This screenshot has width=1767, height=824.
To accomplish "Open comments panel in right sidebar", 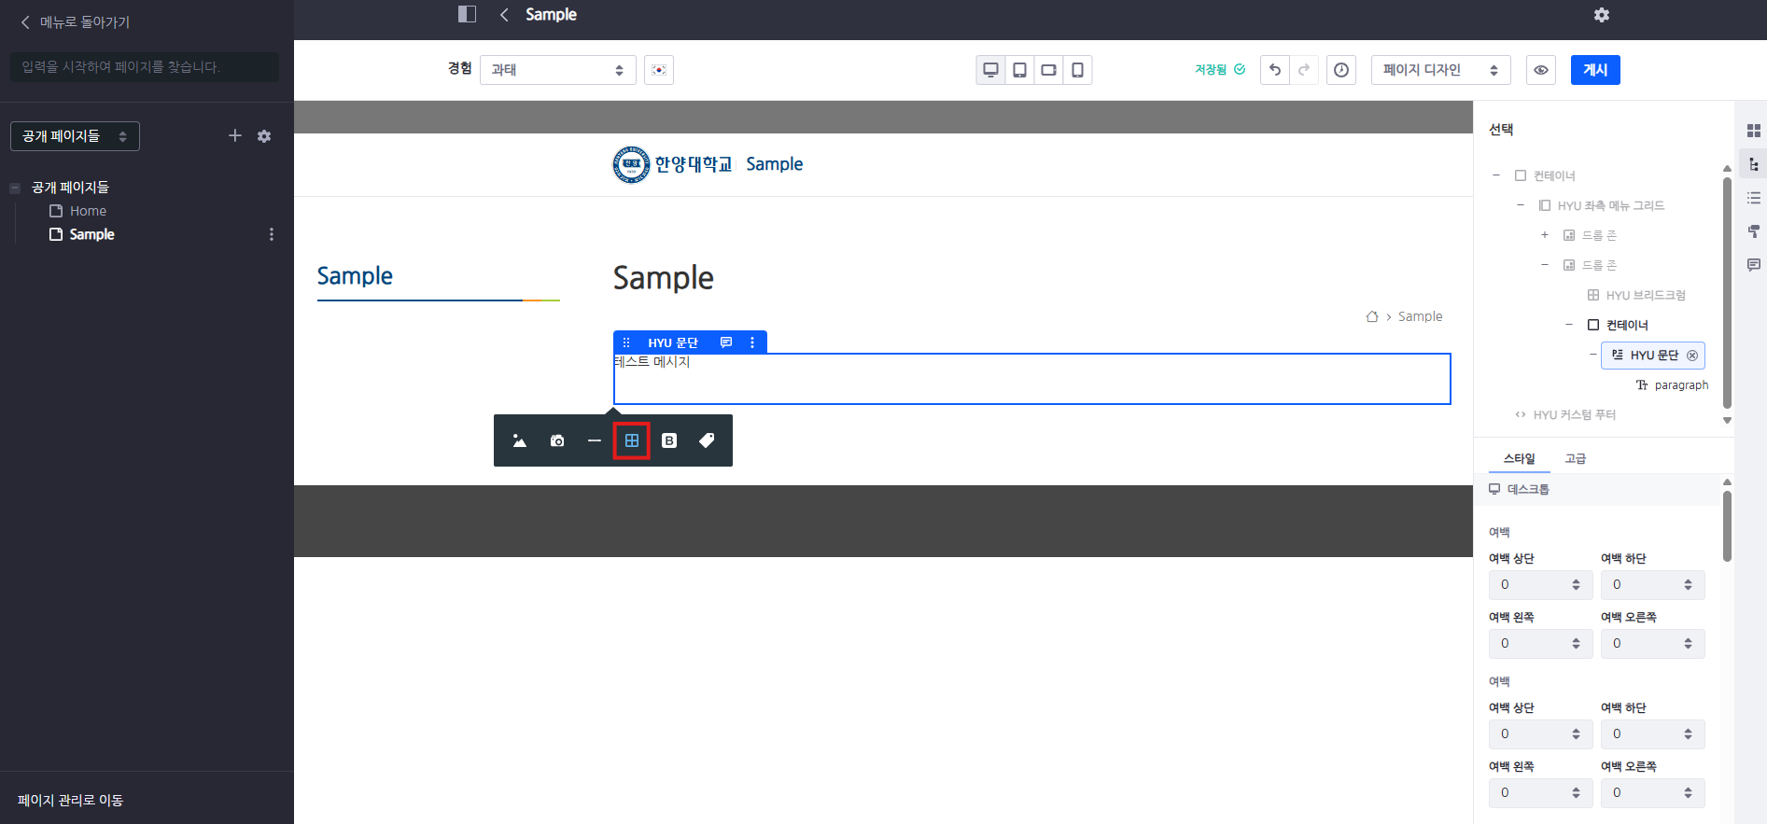I will pyautogui.click(x=1753, y=265).
